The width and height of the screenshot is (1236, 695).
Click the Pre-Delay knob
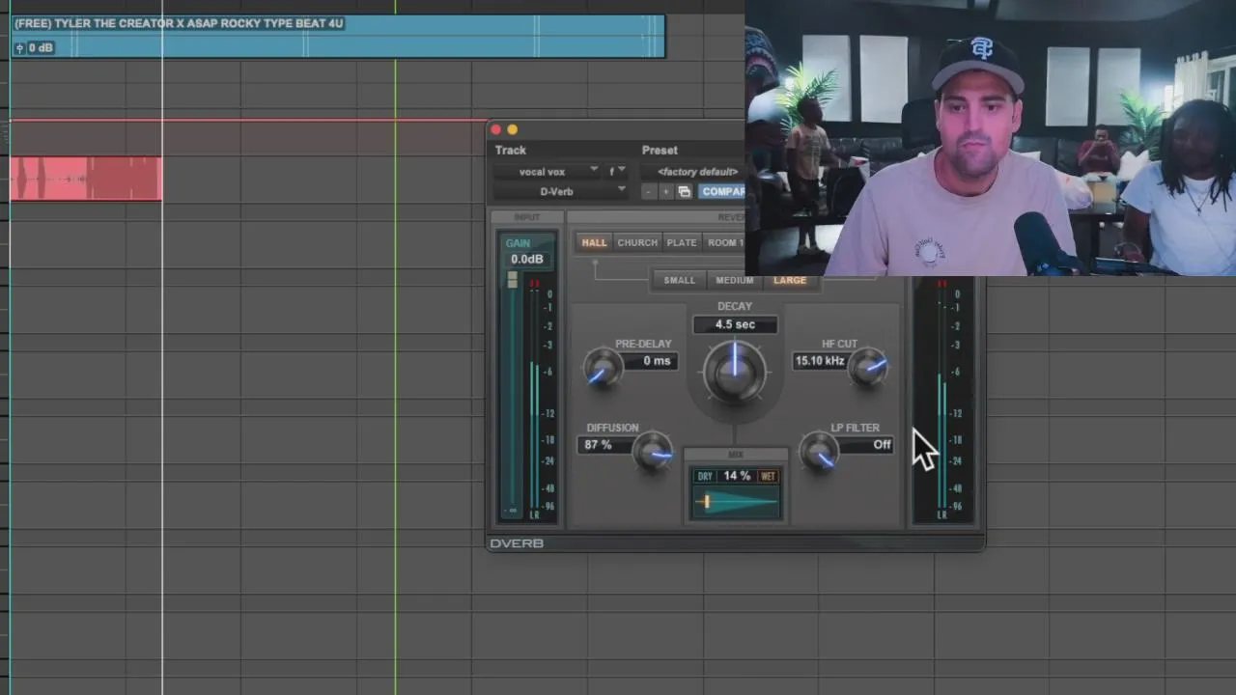coord(604,368)
